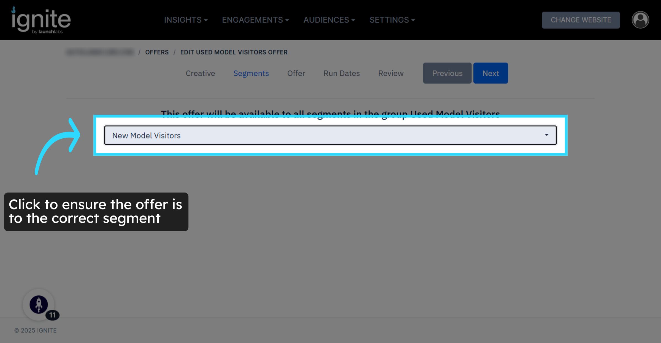Go to the Offer tab
Screen dimensions: 661x343
pos(296,73)
